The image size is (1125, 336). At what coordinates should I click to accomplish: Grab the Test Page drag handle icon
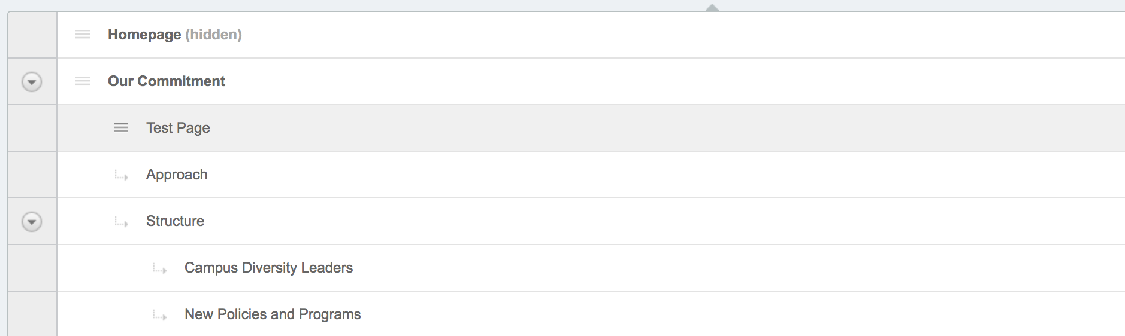tap(121, 128)
